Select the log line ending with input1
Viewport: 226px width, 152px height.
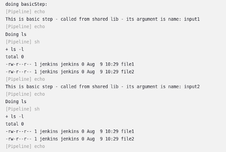(103, 19)
